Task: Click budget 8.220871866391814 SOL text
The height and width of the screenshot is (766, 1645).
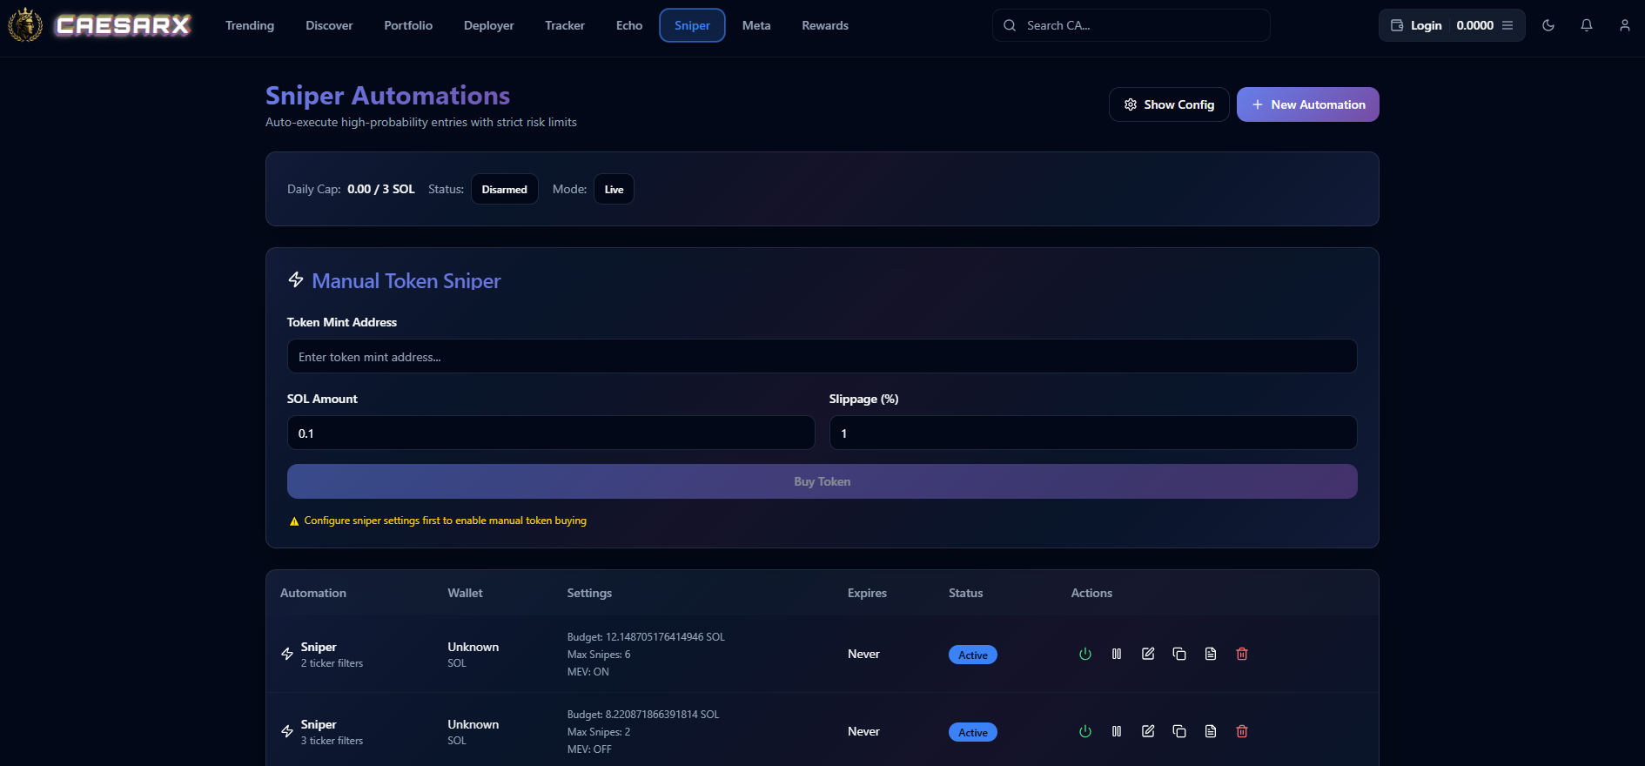Action: click(x=643, y=715)
